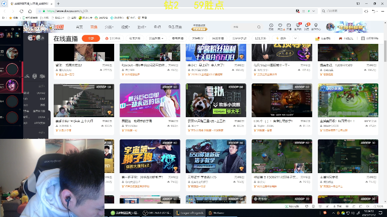Open the 虚拟主播 red panda thumbnail
The height and width of the screenshot is (217, 387).
tap(216, 100)
